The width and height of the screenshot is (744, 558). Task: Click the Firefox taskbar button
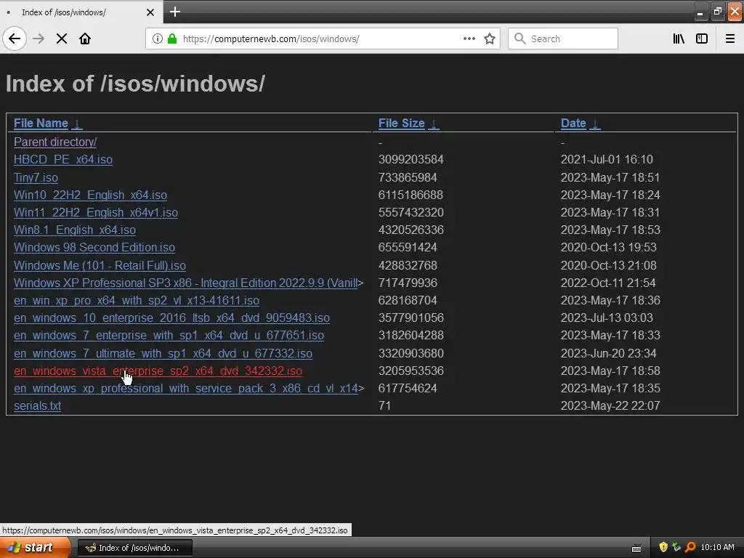(x=134, y=548)
